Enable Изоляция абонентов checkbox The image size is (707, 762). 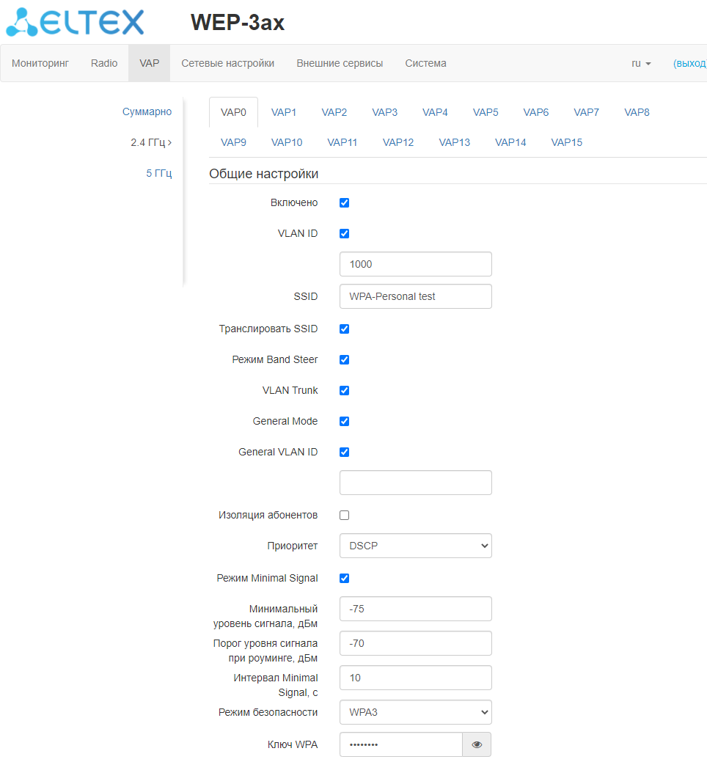345,515
